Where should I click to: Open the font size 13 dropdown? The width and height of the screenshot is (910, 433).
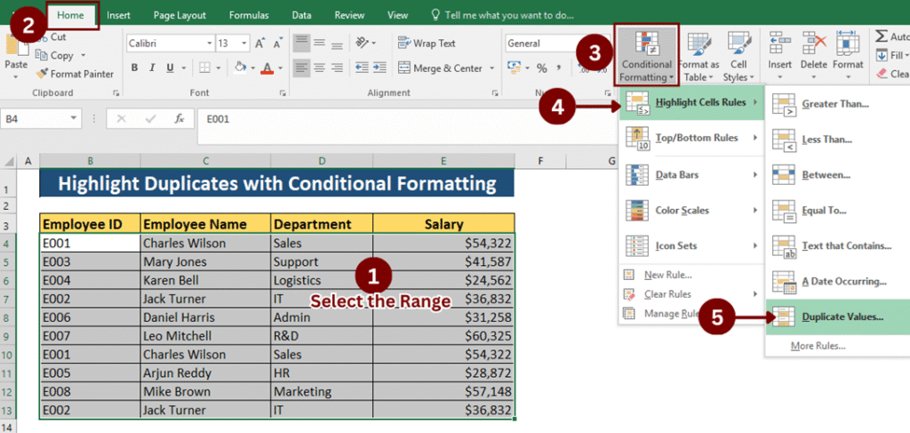(244, 44)
